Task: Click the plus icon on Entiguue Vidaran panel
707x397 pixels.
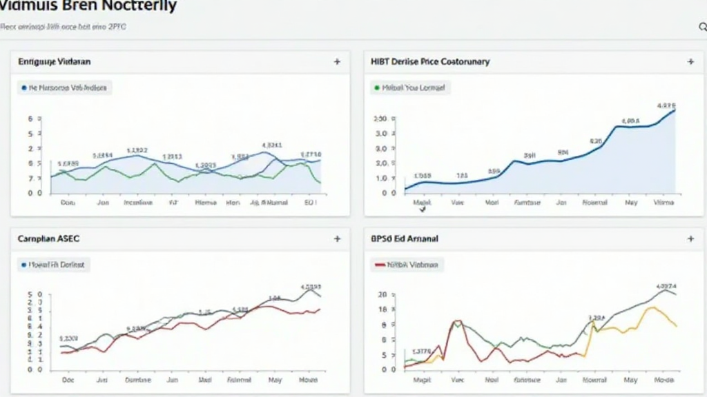Action: tap(337, 62)
